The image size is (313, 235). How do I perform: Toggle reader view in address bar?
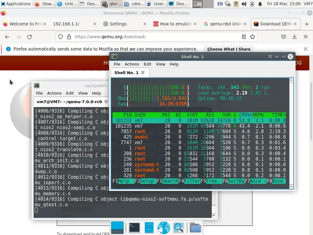click(x=244, y=37)
